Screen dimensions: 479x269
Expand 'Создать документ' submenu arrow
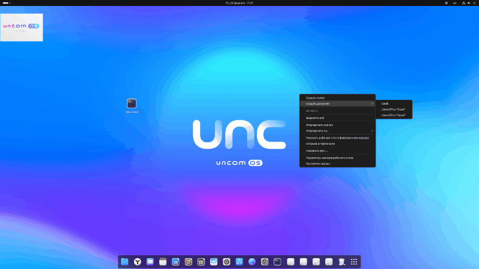[372, 103]
